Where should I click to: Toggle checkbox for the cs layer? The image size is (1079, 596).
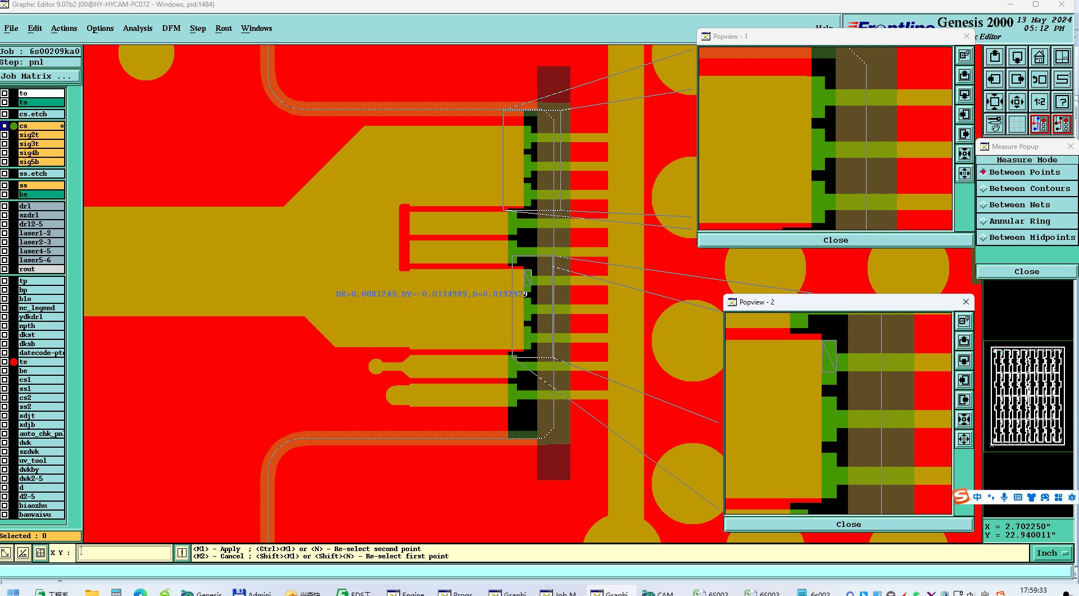point(4,126)
